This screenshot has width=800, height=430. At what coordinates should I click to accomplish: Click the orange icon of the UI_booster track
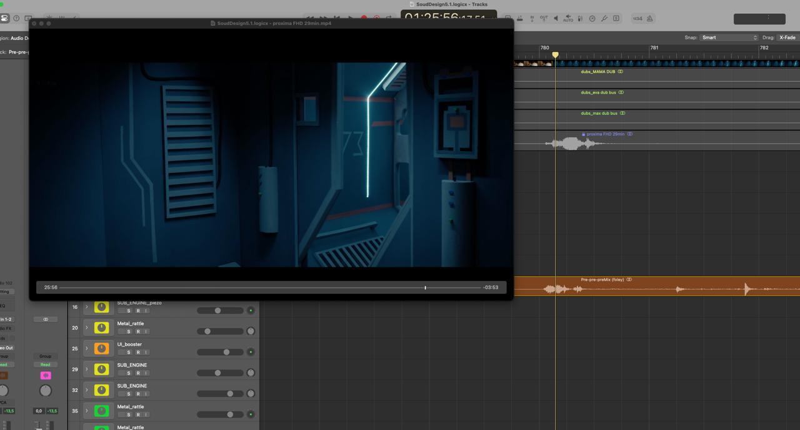pyautogui.click(x=101, y=348)
